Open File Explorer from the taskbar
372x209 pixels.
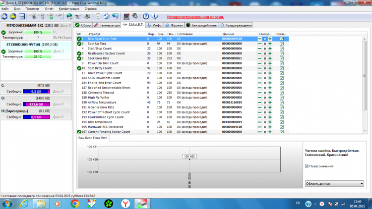41,204
